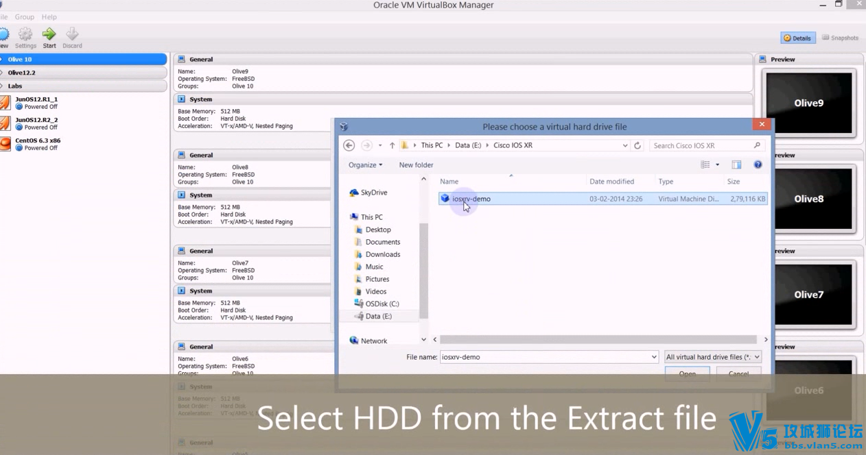Open file dialog help icon
The image size is (866, 455).
[x=758, y=164]
